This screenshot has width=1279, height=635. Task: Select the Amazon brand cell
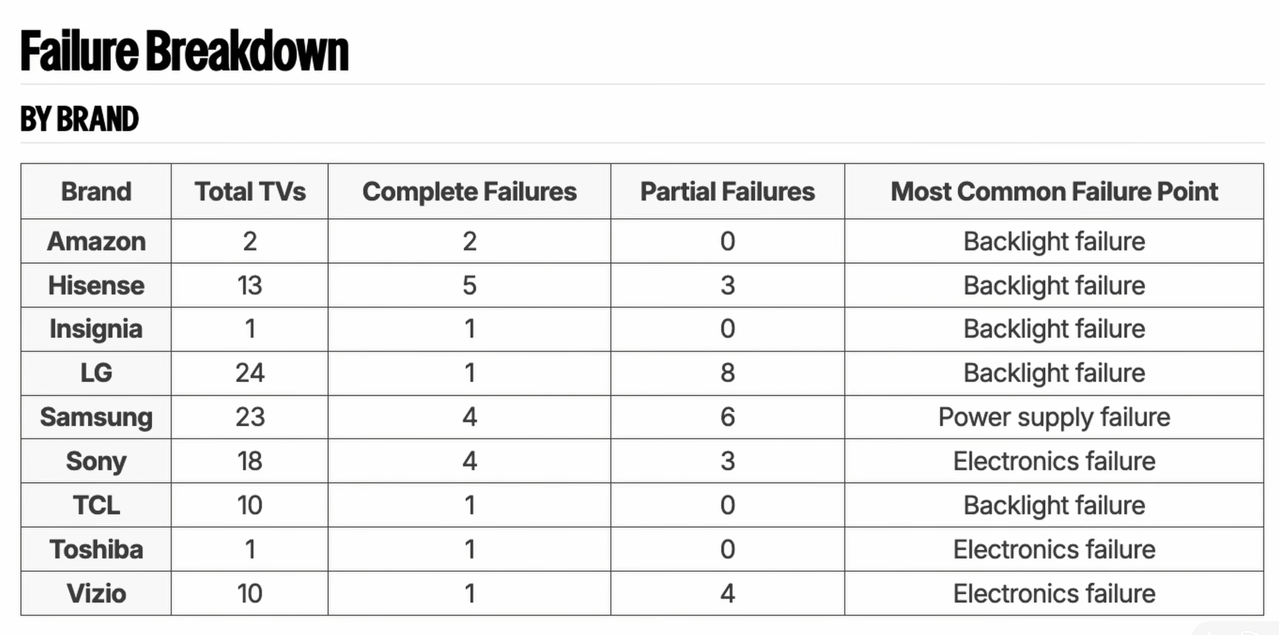point(96,241)
